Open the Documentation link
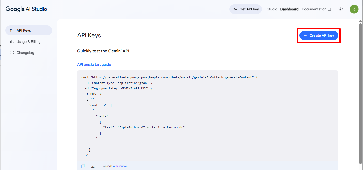This screenshot has height=170, width=363. (x=316, y=9)
